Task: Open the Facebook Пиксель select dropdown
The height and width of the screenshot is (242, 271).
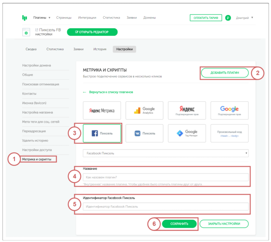Action: [166, 153]
